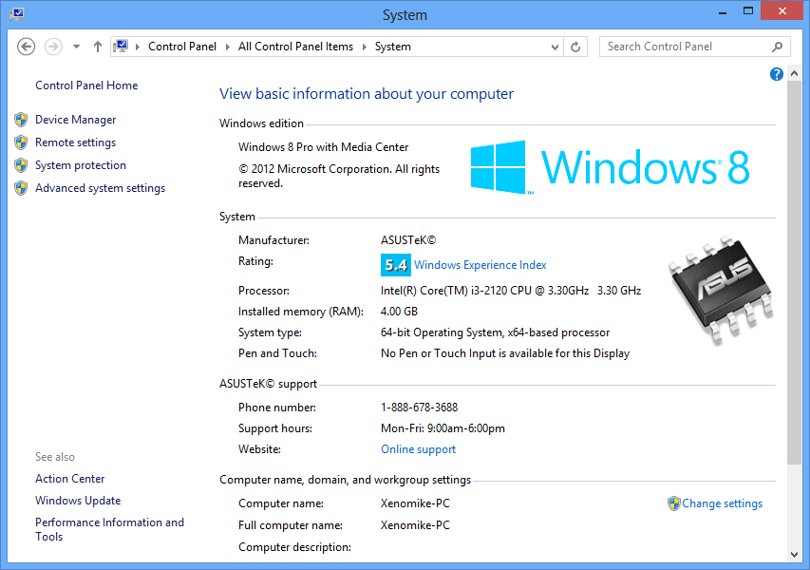Go up one level with Up arrow
The width and height of the screenshot is (810, 570).
click(98, 47)
